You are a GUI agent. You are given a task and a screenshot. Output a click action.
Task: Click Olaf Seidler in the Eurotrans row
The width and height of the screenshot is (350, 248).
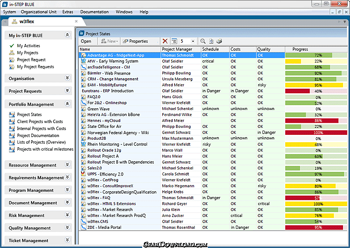pos(172,91)
